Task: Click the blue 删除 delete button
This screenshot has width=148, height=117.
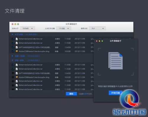Action: point(71,94)
